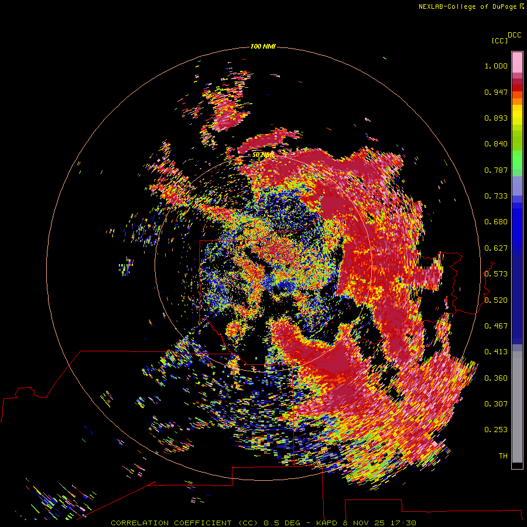Screen dimensions: 527x527
Task: Click the 0.680 scale value
Action: 496,222
